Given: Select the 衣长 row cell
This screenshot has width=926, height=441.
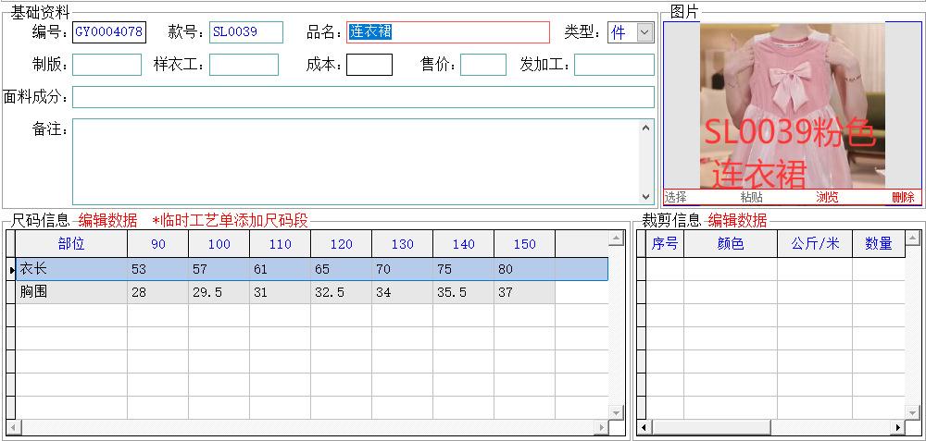Looking at the screenshot, I should [71, 269].
